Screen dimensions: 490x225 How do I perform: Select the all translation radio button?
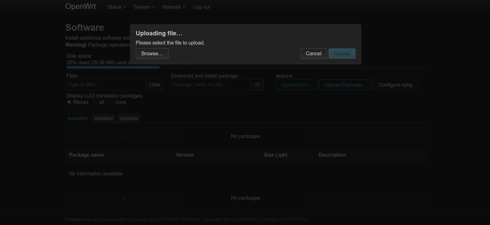point(95,102)
